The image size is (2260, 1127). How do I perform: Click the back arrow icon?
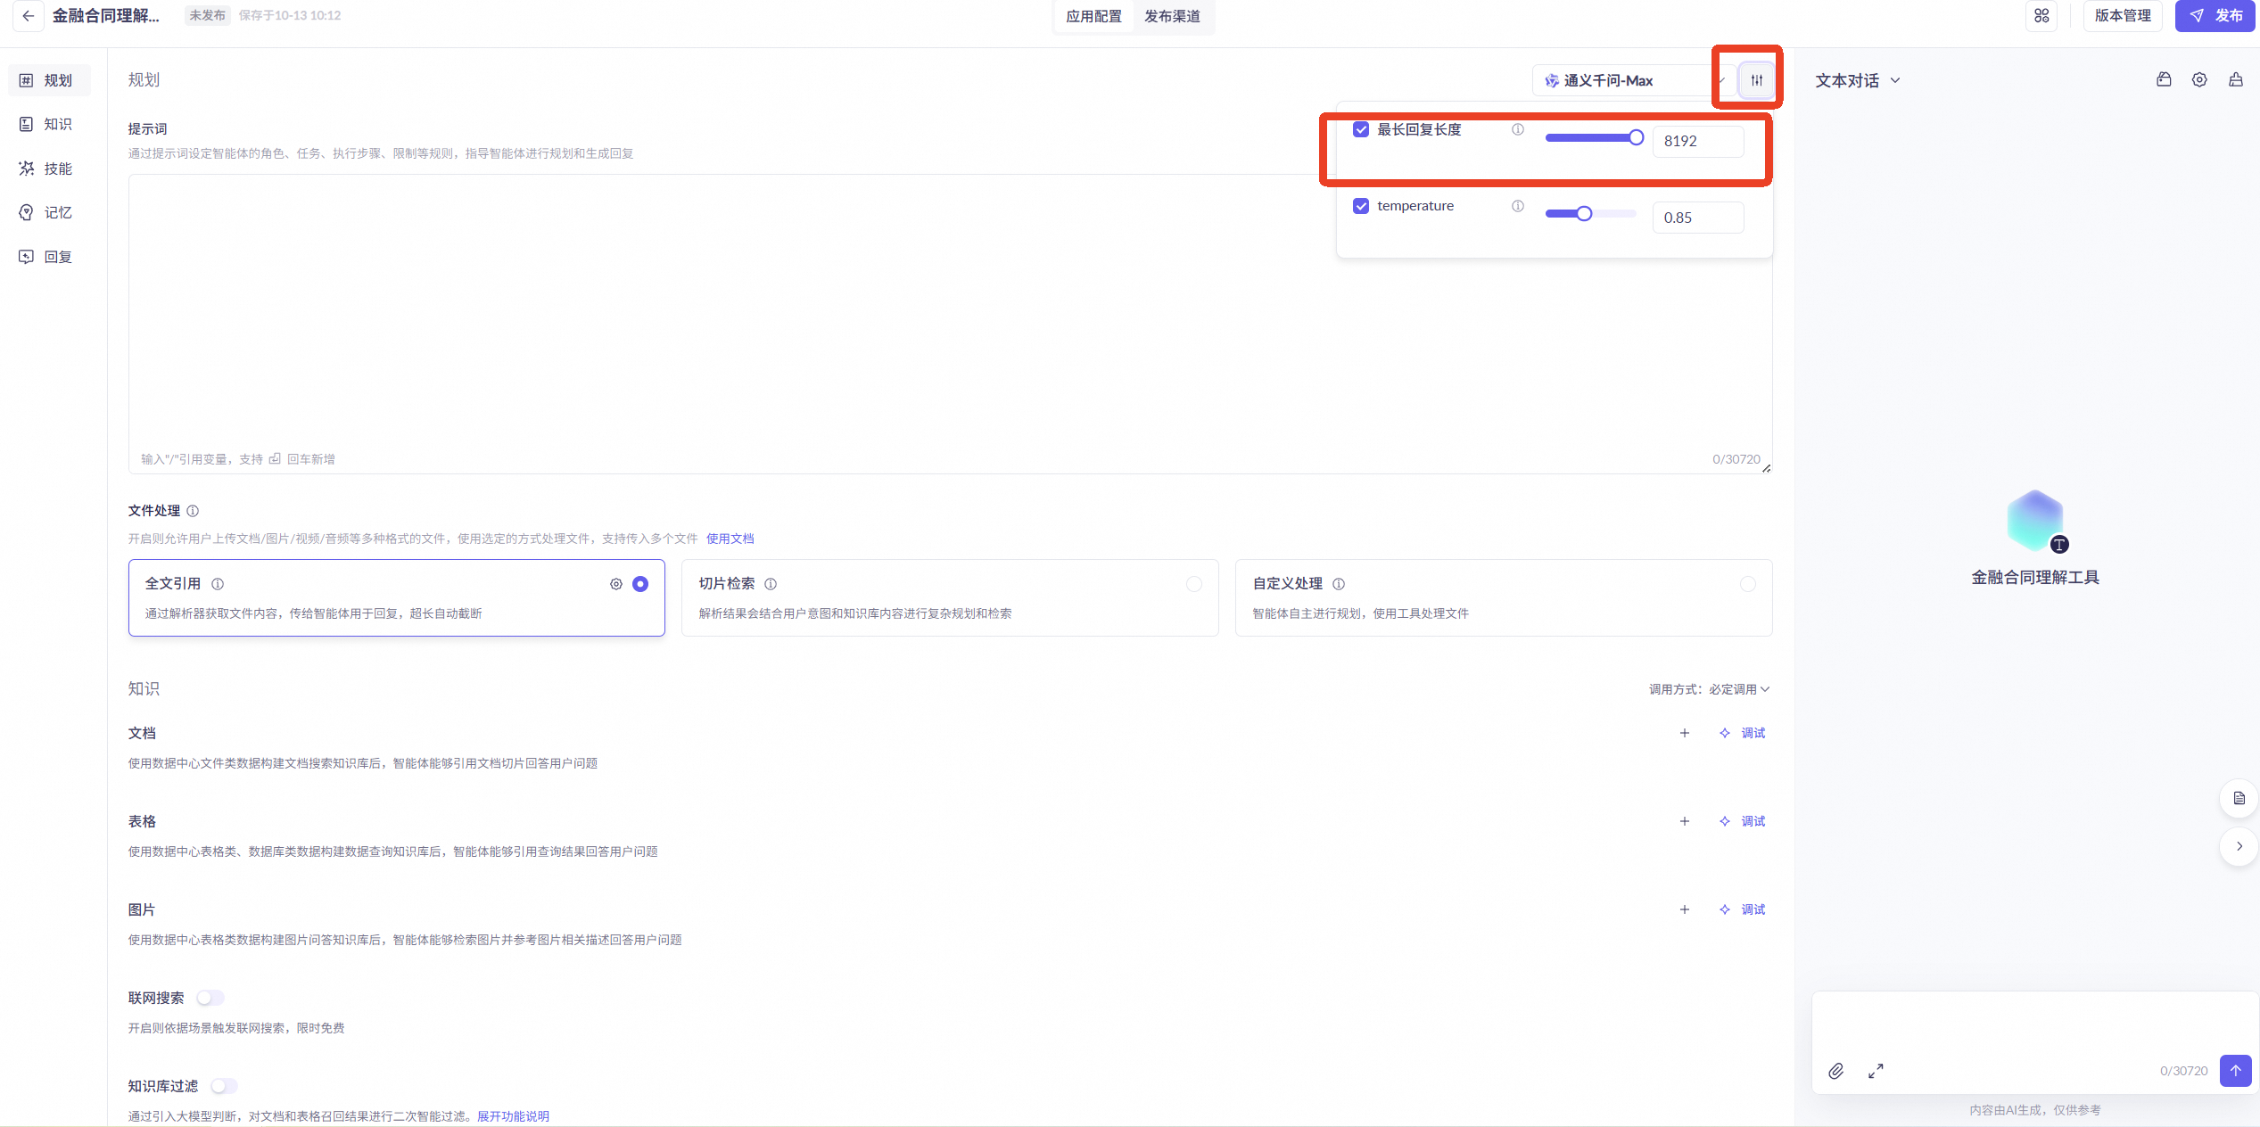pos(28,16)
